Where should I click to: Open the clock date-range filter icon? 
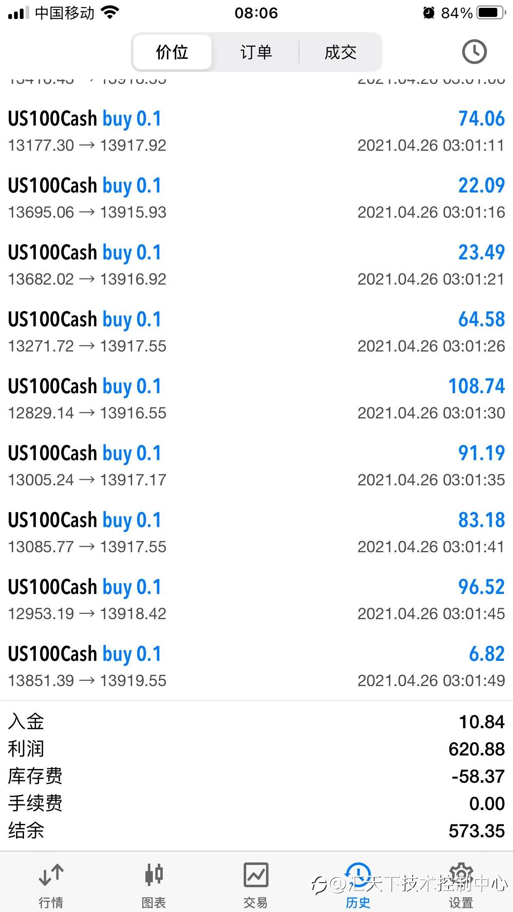pos(474,52)
